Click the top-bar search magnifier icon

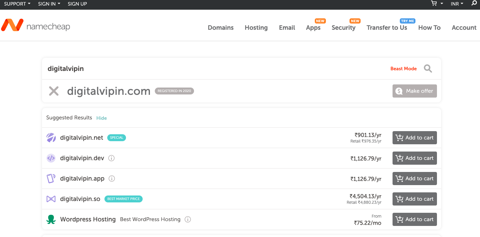point(474,3)
